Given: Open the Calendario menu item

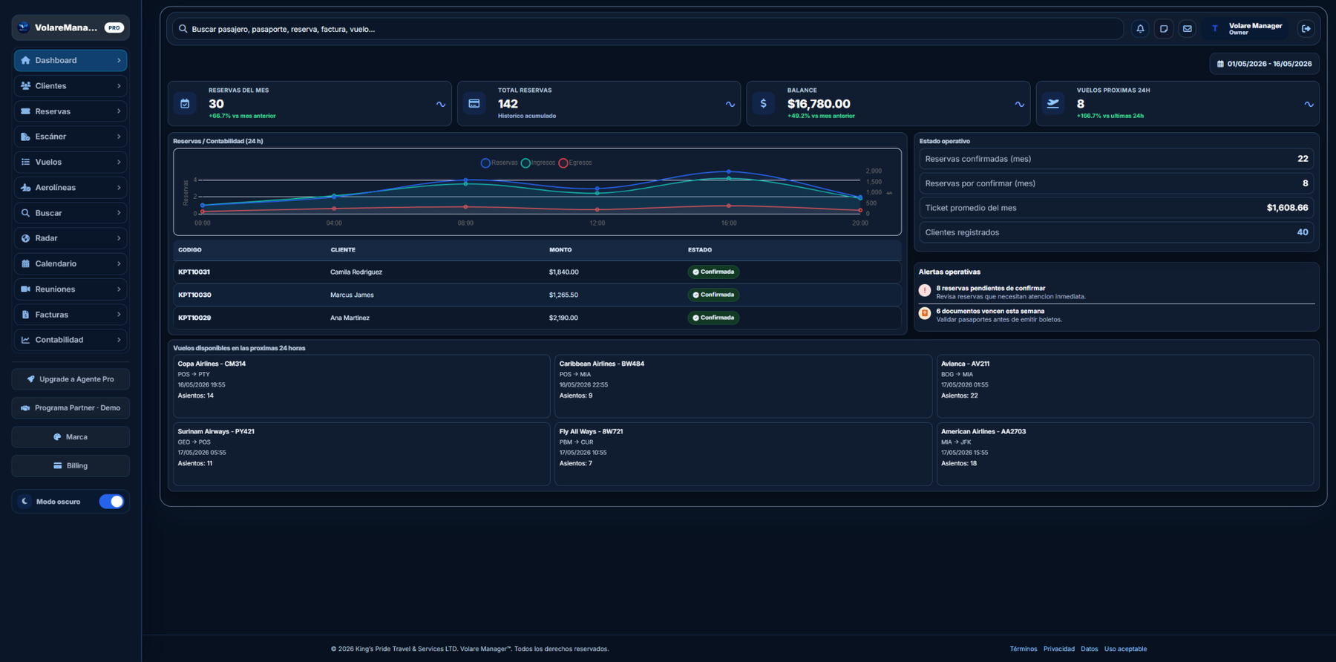Looking at the screenshot, I should pyautogui.click(x=71, y=263).
